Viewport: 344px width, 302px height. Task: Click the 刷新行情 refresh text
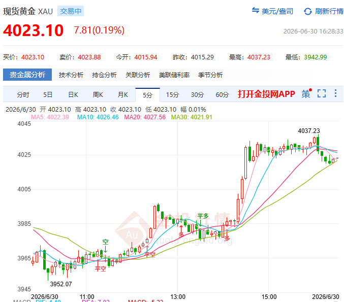[329, 11]
